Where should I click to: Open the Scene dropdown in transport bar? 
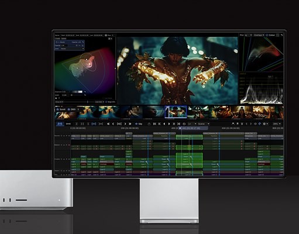[204, 124]
